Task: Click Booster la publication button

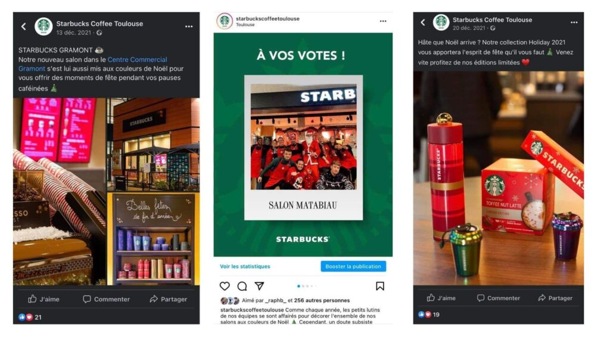Action: 353,266
